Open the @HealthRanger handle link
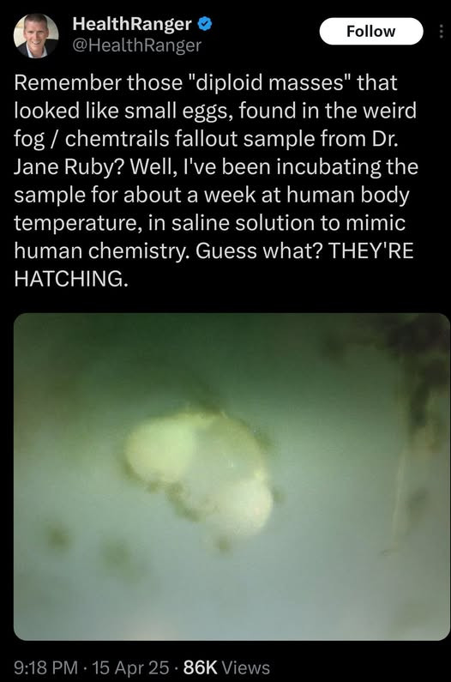 pyautogui.click(x=136, y=45)
